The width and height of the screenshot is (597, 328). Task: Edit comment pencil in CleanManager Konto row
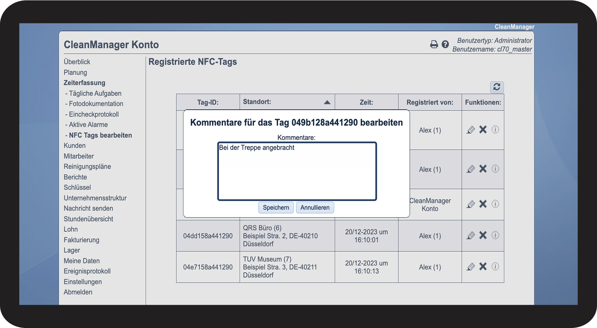click(471, 204)
